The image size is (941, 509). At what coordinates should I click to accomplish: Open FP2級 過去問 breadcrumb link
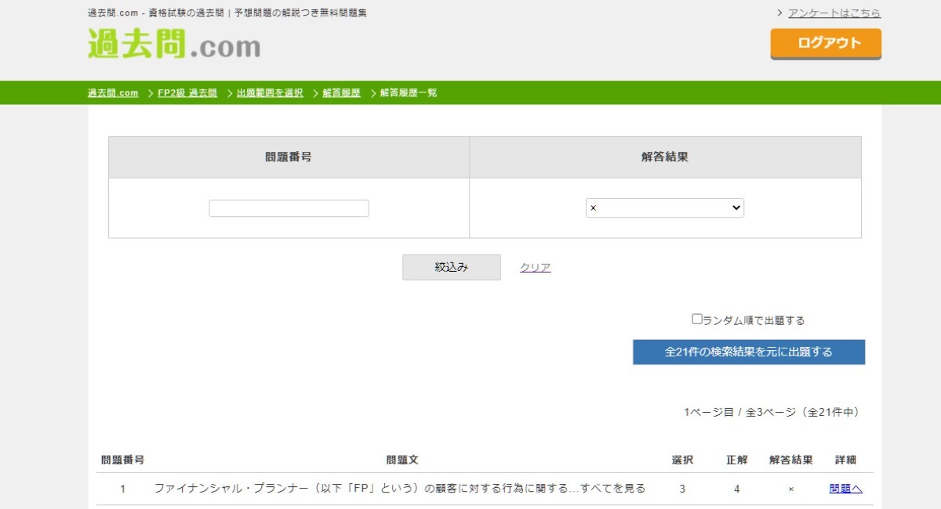[x=187, y=92]
